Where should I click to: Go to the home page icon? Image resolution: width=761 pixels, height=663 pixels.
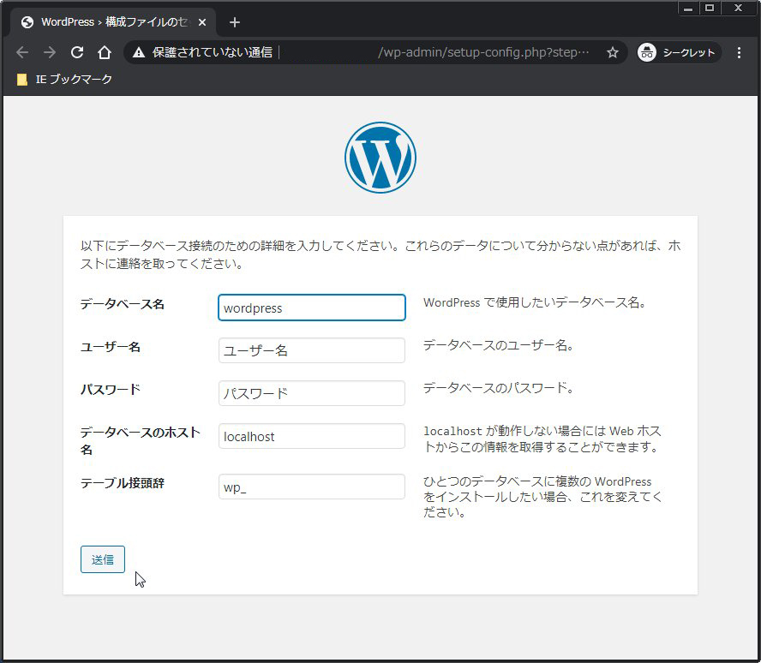pyautogui.click(x=105, y=52)
